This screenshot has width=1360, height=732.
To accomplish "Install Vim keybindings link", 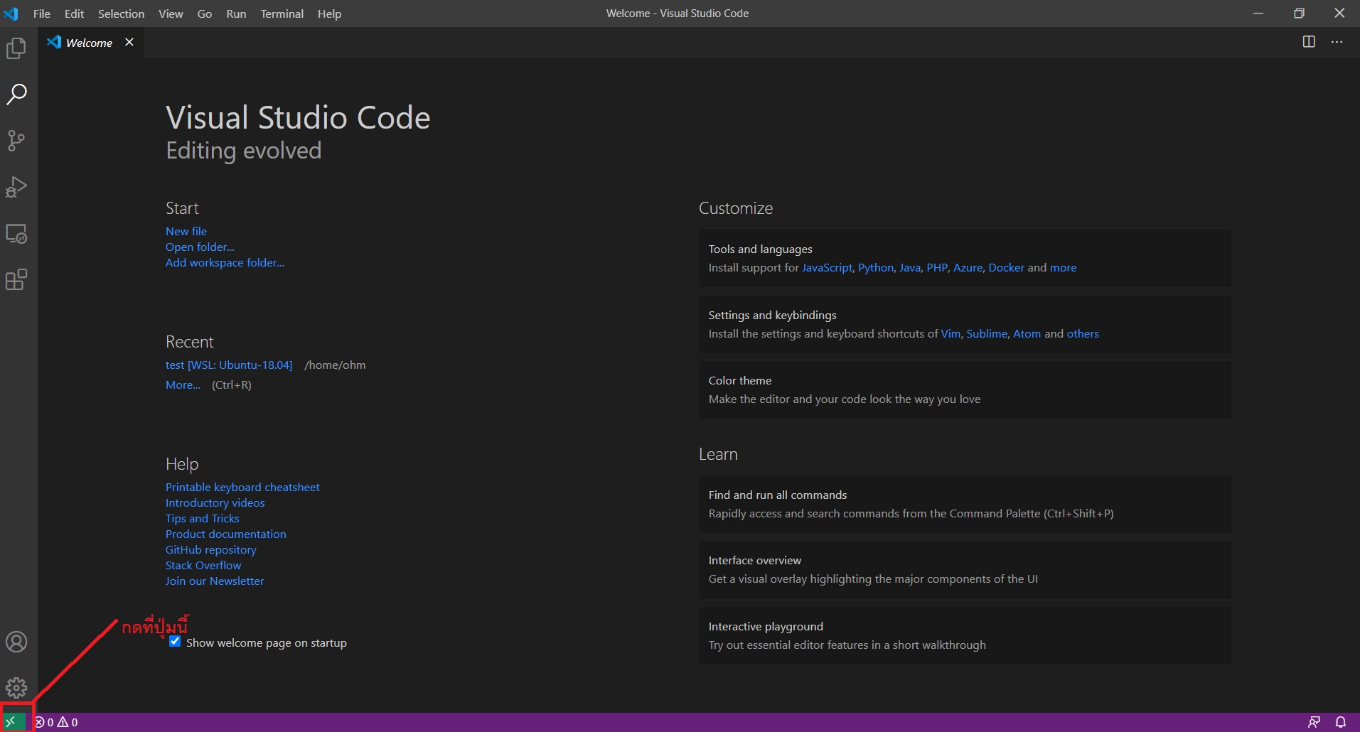I will click(x=951, y=334).
